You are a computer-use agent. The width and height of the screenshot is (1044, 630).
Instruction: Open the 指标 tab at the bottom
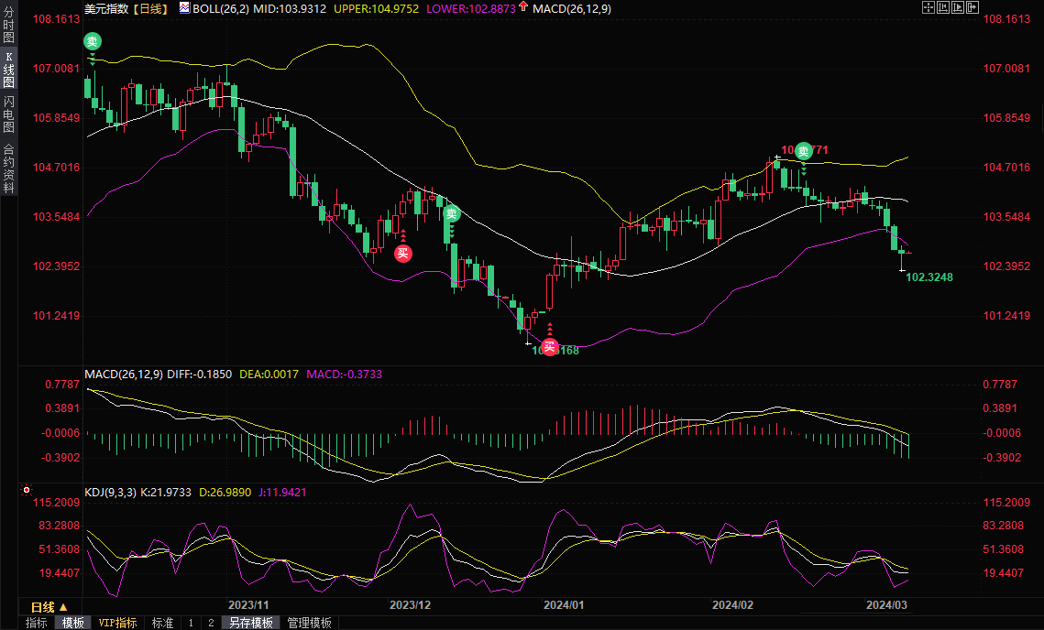pos(37,623)
